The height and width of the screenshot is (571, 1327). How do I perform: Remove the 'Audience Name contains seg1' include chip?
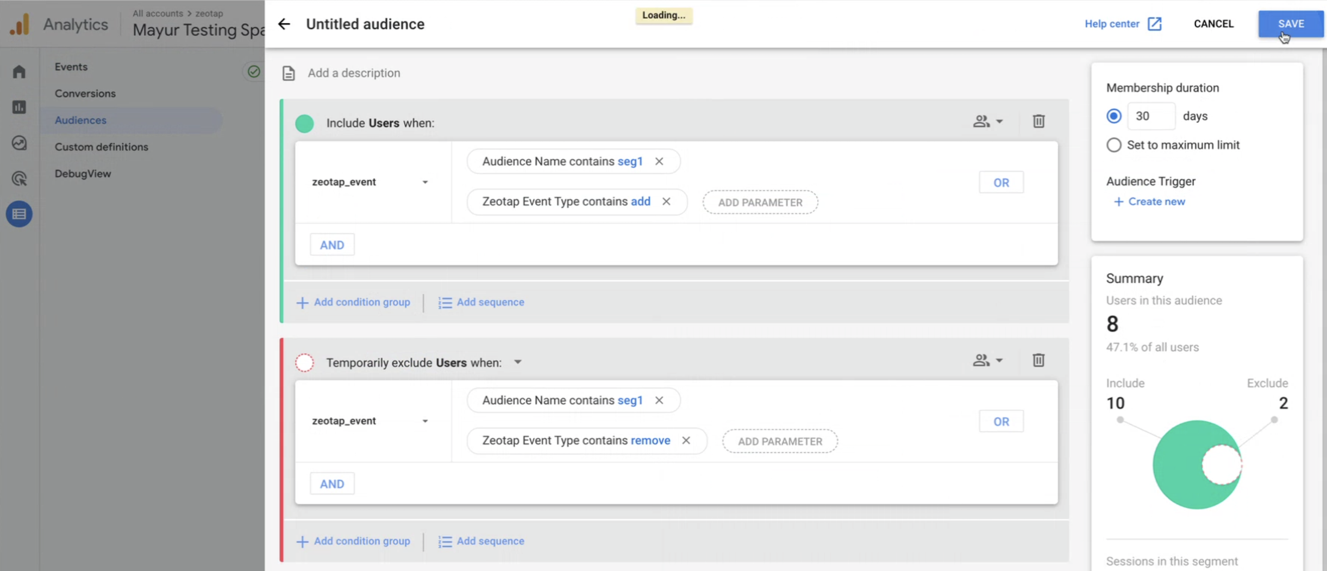coord(659,161)
